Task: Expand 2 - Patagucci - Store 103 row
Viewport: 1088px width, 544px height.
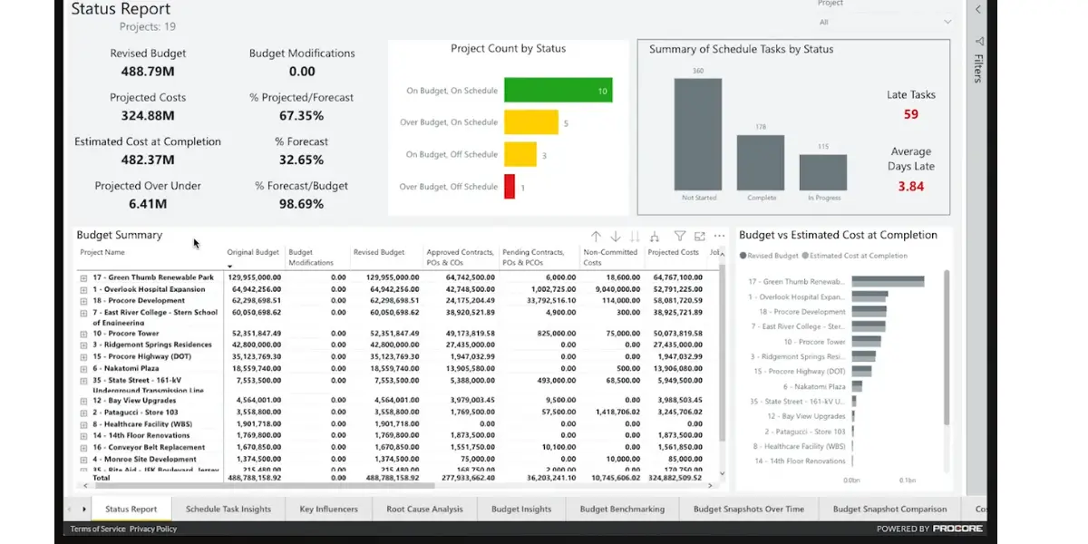Action: (x=83, y=412)
